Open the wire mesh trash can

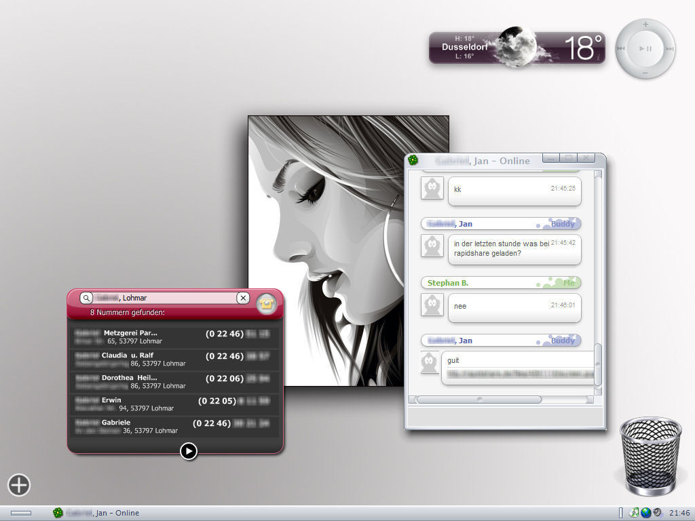650,457
